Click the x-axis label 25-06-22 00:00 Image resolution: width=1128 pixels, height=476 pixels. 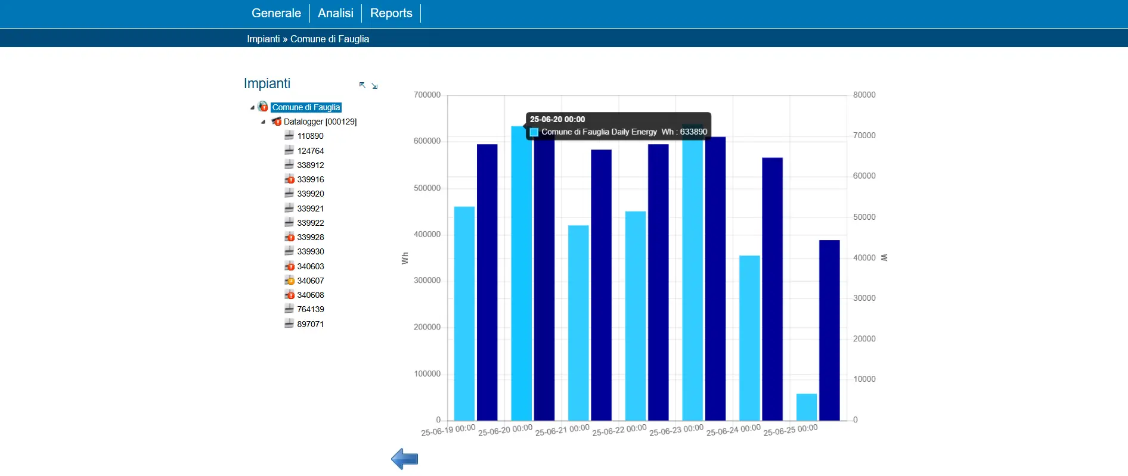point(619,430)
